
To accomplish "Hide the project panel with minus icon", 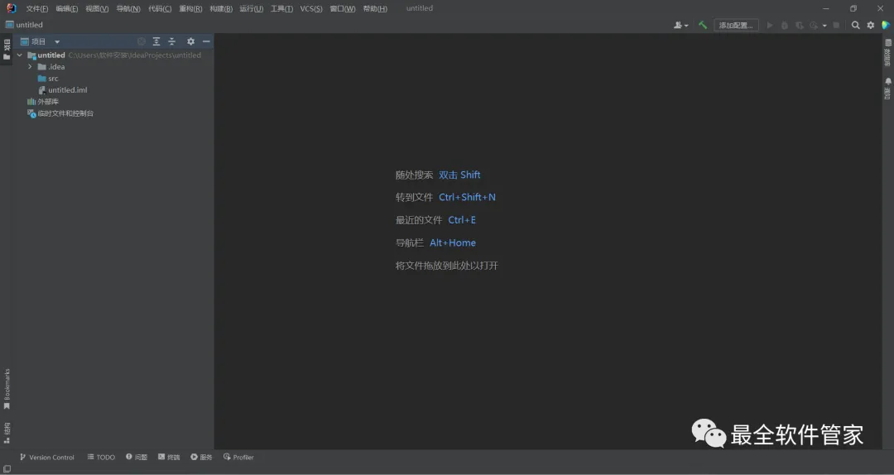I will 206,41.
